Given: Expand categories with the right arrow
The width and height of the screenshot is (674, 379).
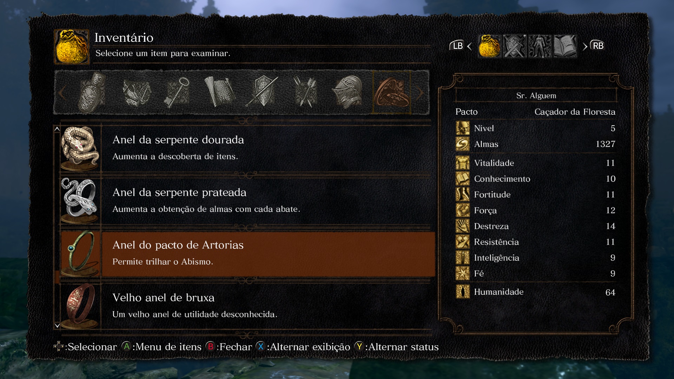Looking at the screenshot, I should tap(420, 93).
